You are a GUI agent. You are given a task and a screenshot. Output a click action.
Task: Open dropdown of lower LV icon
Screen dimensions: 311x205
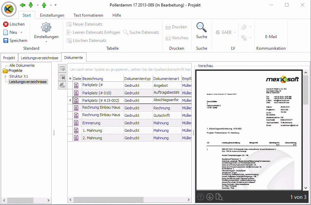click(x=250, y=37)
